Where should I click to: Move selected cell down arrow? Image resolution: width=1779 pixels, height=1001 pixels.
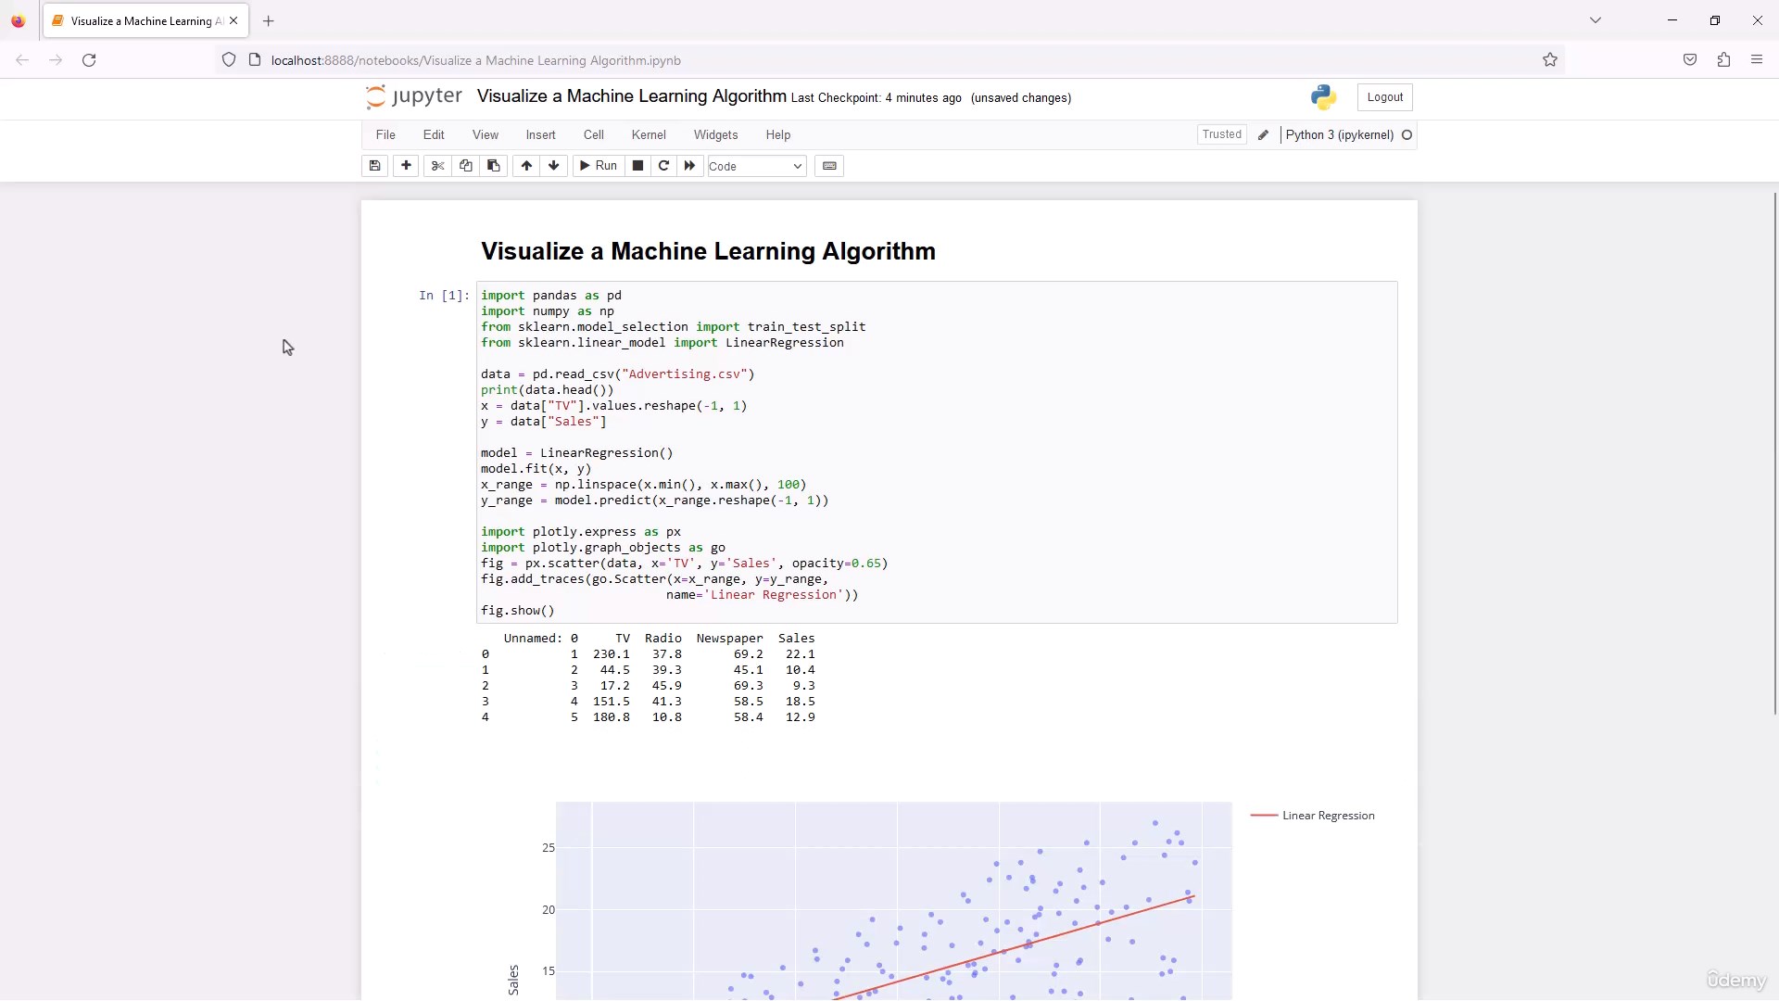point(554,166)
